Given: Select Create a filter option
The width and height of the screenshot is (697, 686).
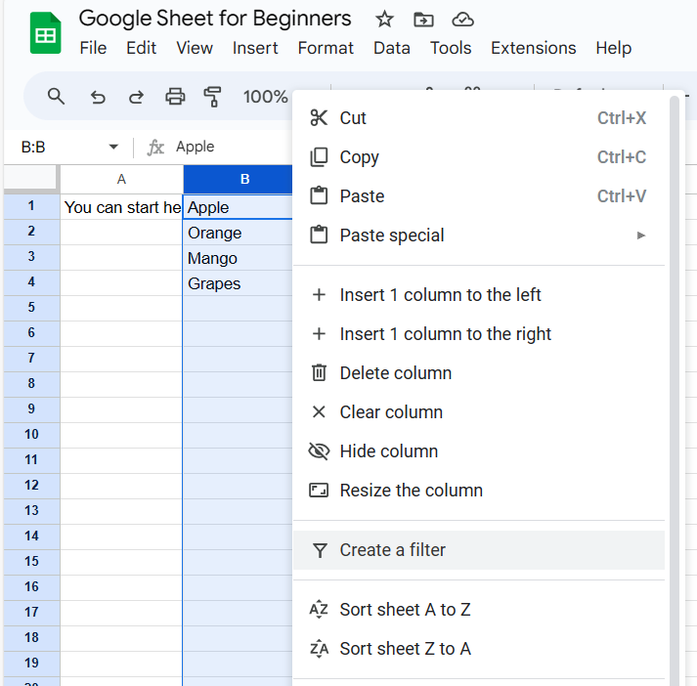Looking at the screenshot, I should [x=479, y=550].
